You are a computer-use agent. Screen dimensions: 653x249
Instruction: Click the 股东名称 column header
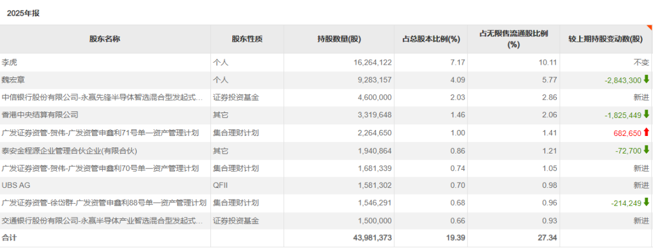pyautogui.click(x=105, y=39)
